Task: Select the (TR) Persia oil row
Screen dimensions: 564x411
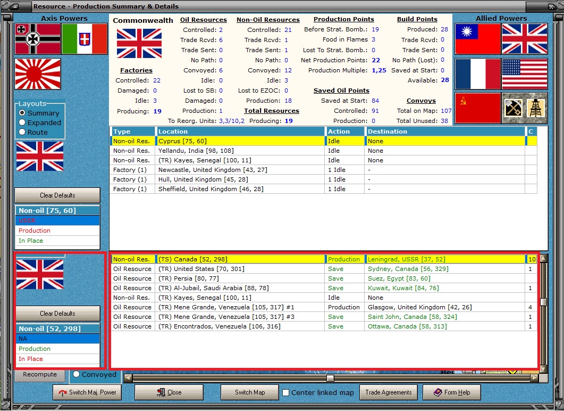Action: click(x=324, y=278)
